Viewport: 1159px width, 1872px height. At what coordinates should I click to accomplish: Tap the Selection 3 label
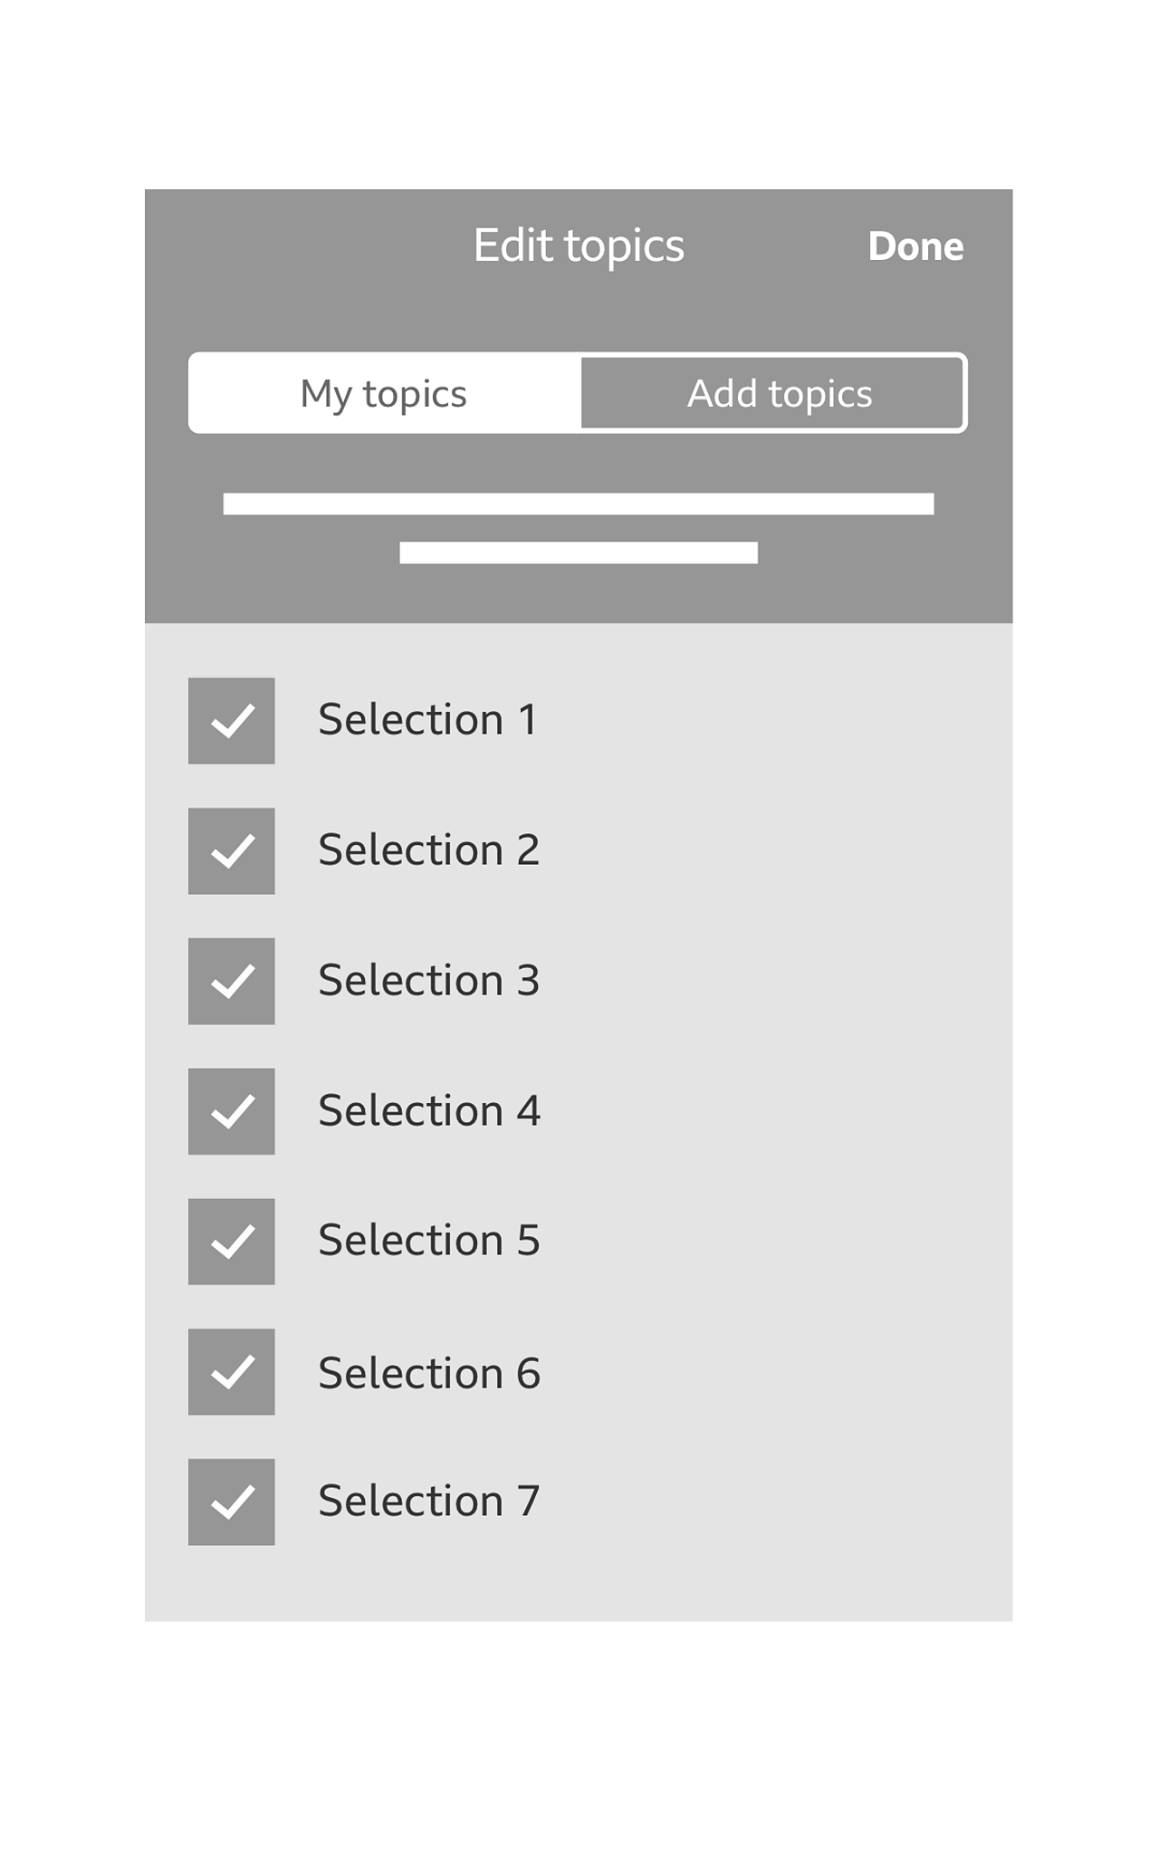pyautogui.click(x=428, y=981)
